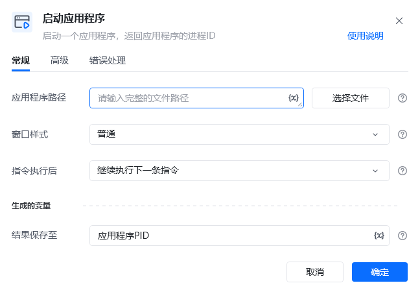Click the 应用程序路径 label

(39, 97)
